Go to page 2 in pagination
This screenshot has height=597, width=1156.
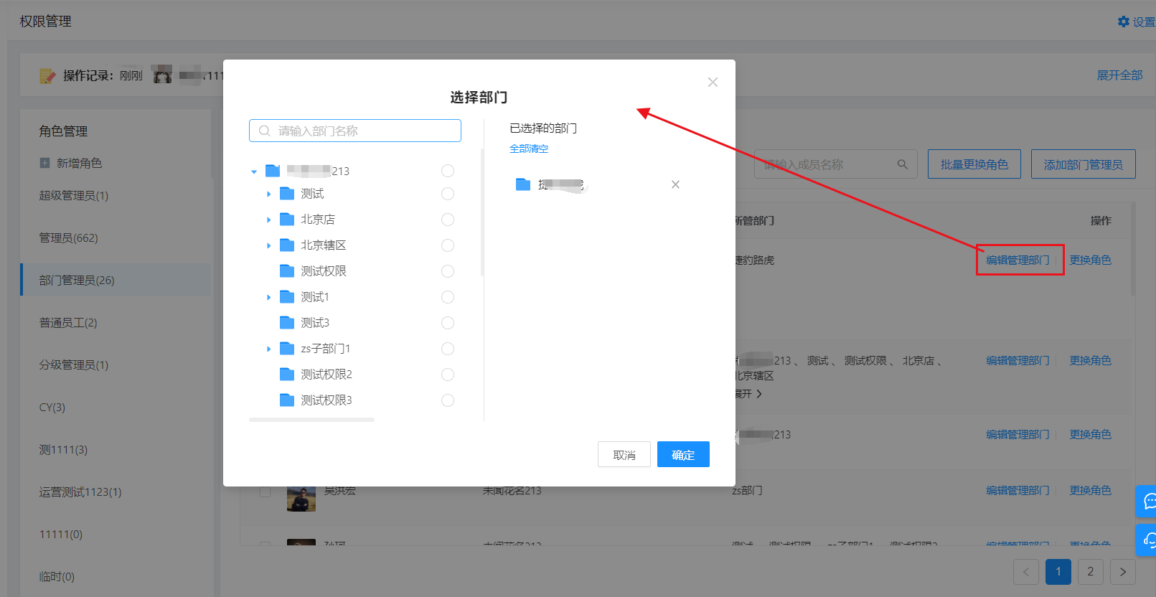[x=1091, y=572]
